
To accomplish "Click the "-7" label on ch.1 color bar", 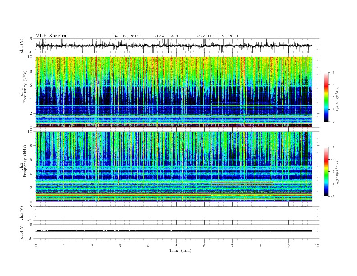I will tap(333, 122).
